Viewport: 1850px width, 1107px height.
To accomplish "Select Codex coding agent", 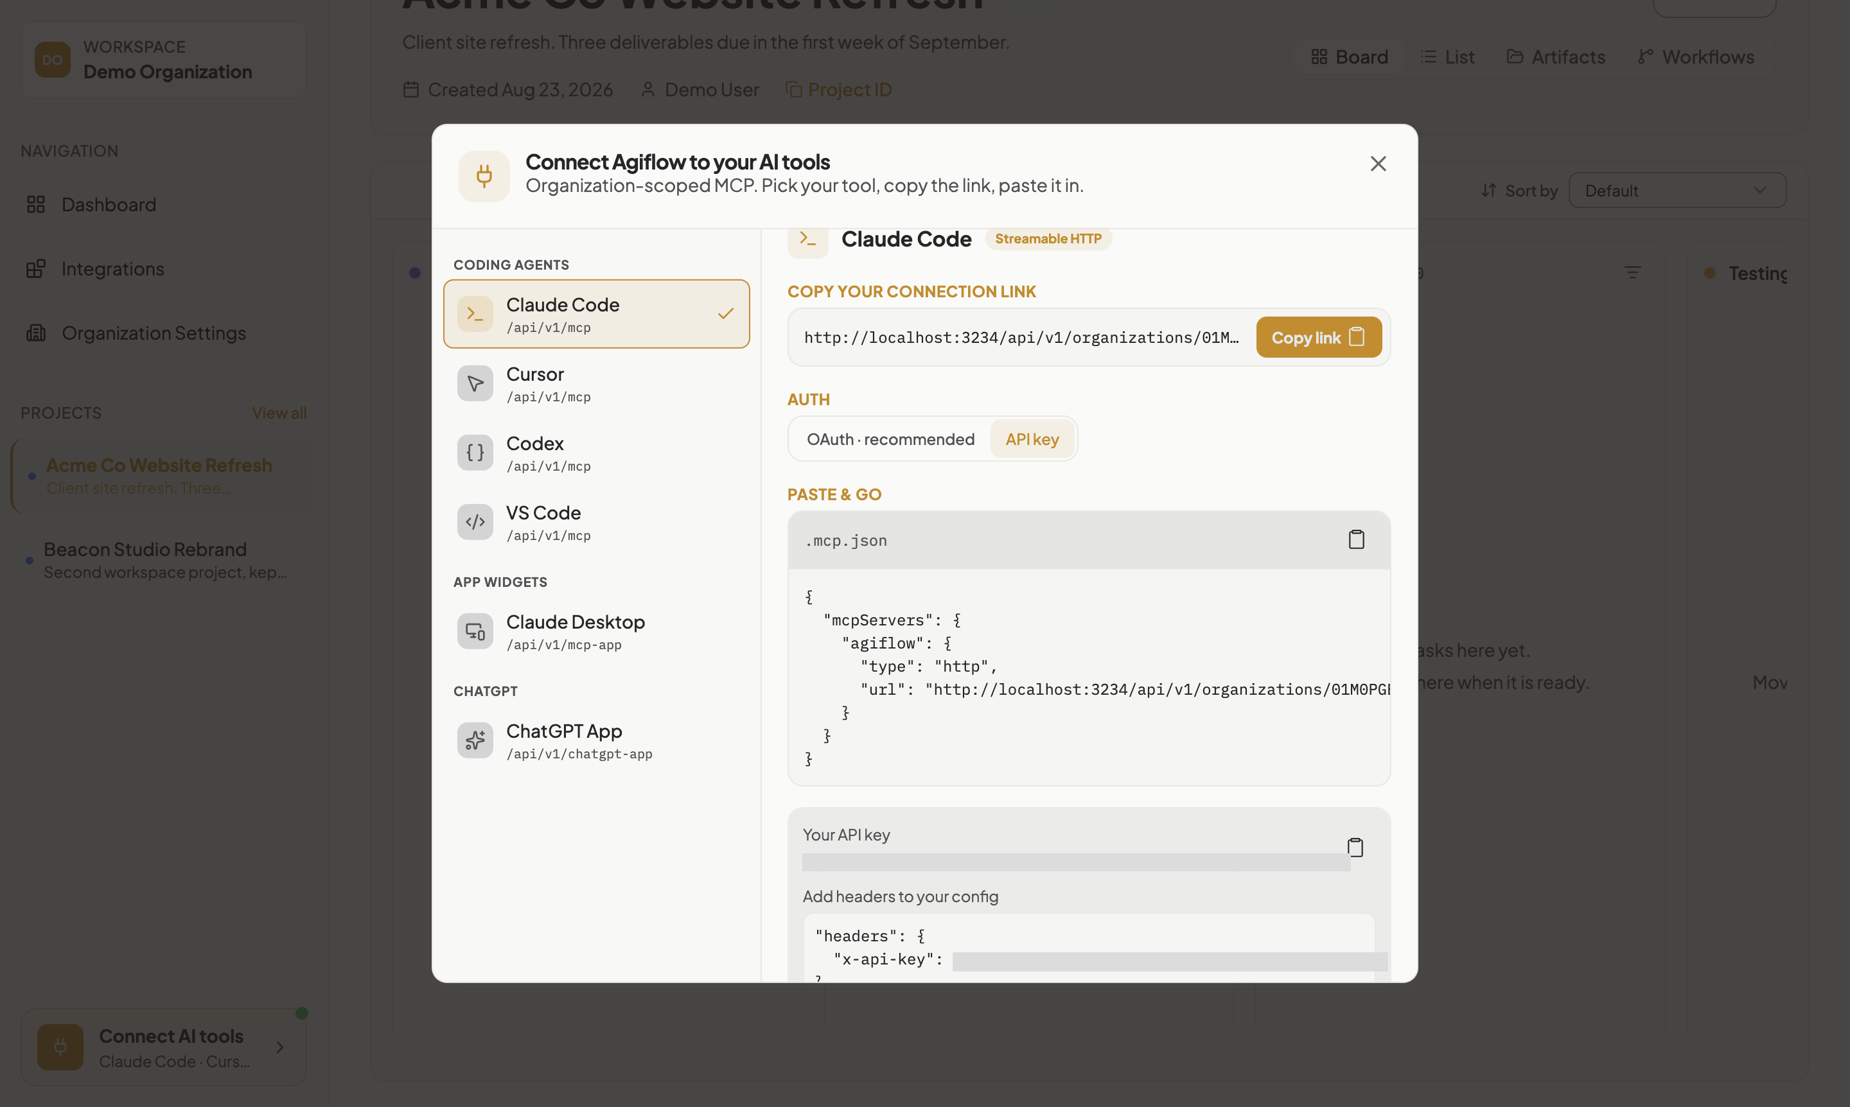I will point(596,453).
